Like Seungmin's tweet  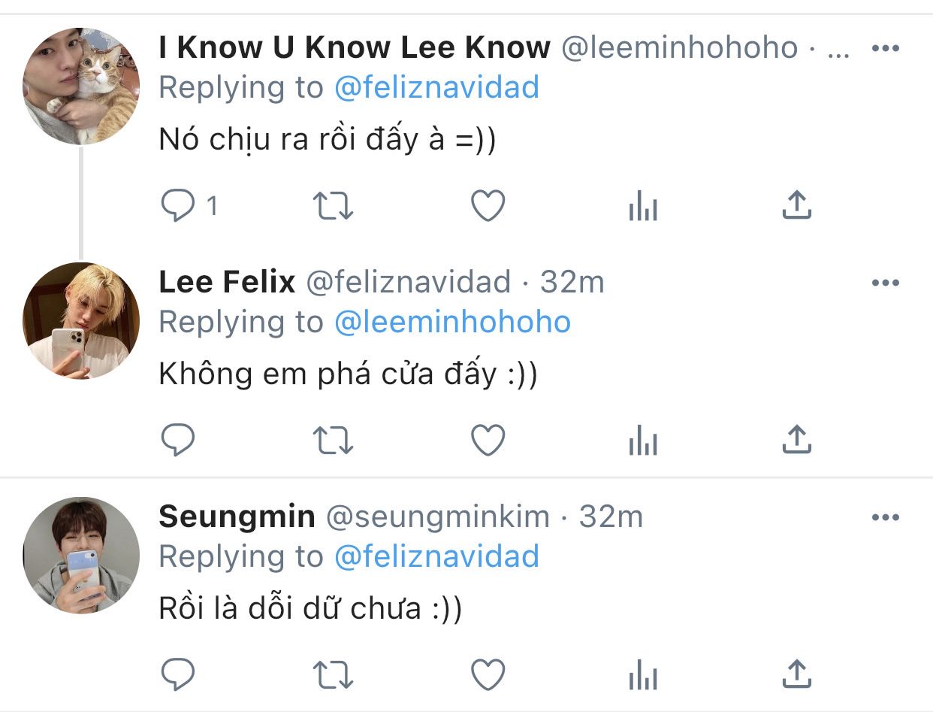(x=488, y=674)
